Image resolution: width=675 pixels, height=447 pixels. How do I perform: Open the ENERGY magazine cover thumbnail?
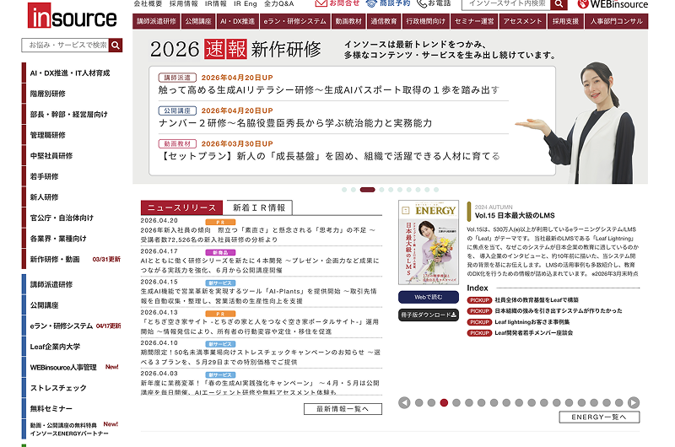click(x=429, y=242)
